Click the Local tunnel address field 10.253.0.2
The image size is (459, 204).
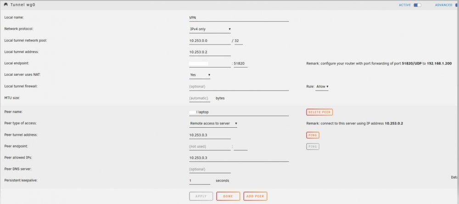point(210,52)
